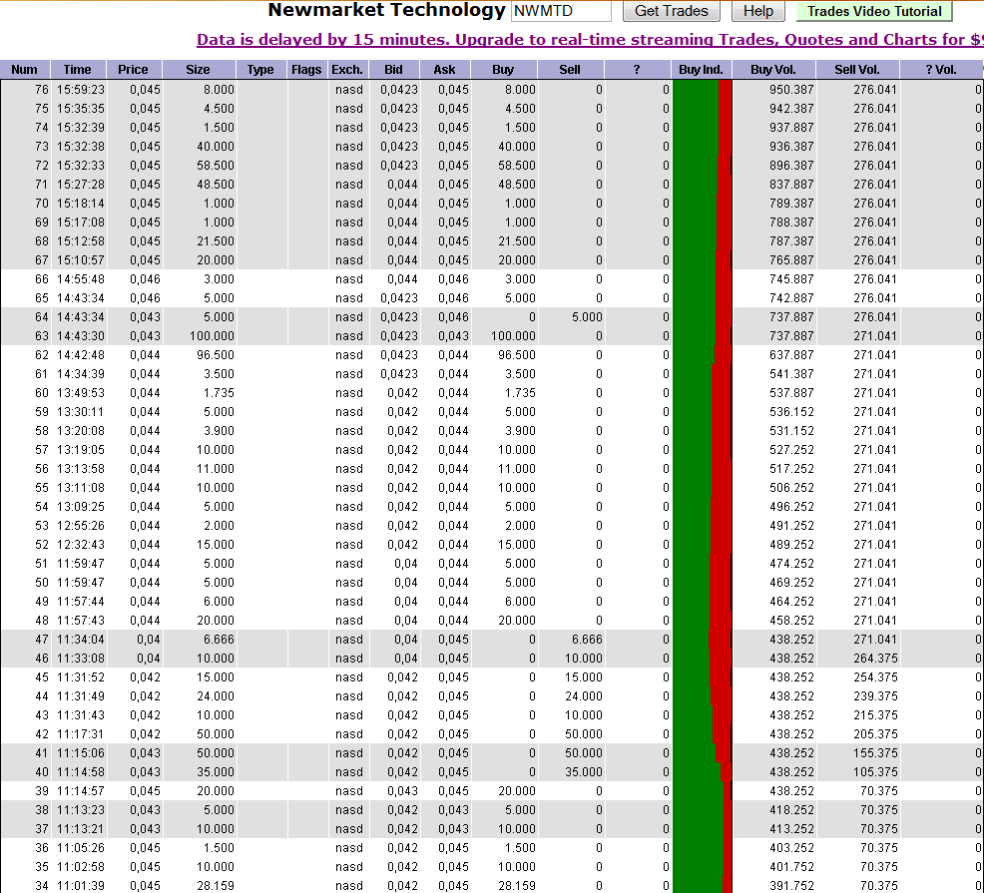The image size is (984, 893).
Task: Click the Size column header
Action: pyautogui.click(x=199, y=70)
